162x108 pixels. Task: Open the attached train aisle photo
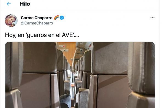click(x=80, y=75)
